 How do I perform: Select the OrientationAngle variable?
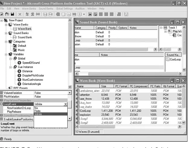tap(32, 84)
